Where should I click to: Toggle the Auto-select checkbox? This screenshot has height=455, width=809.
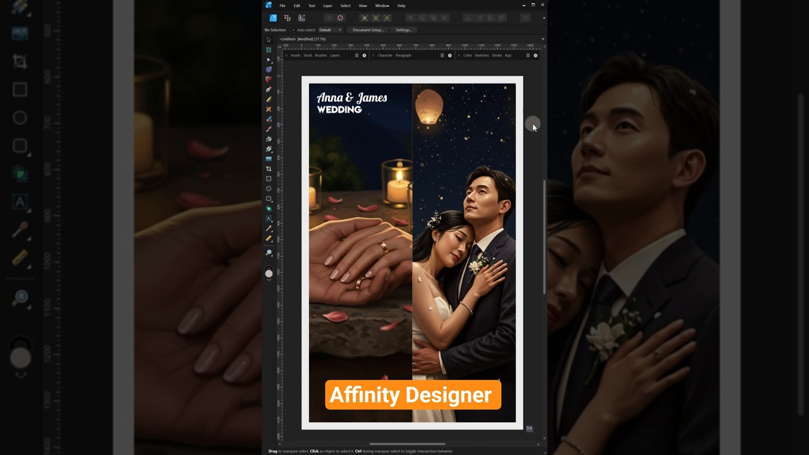(293, 30)
